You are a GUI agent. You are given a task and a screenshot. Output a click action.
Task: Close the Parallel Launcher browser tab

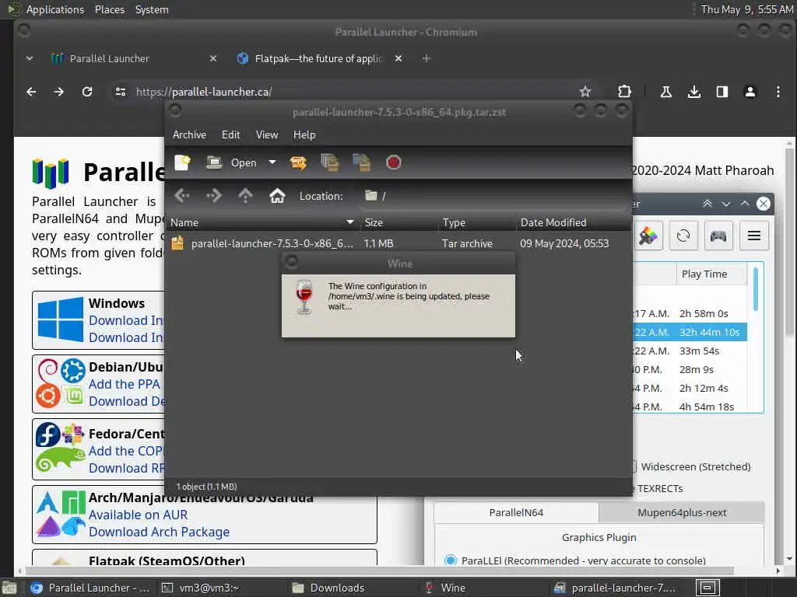pos(213,58)
